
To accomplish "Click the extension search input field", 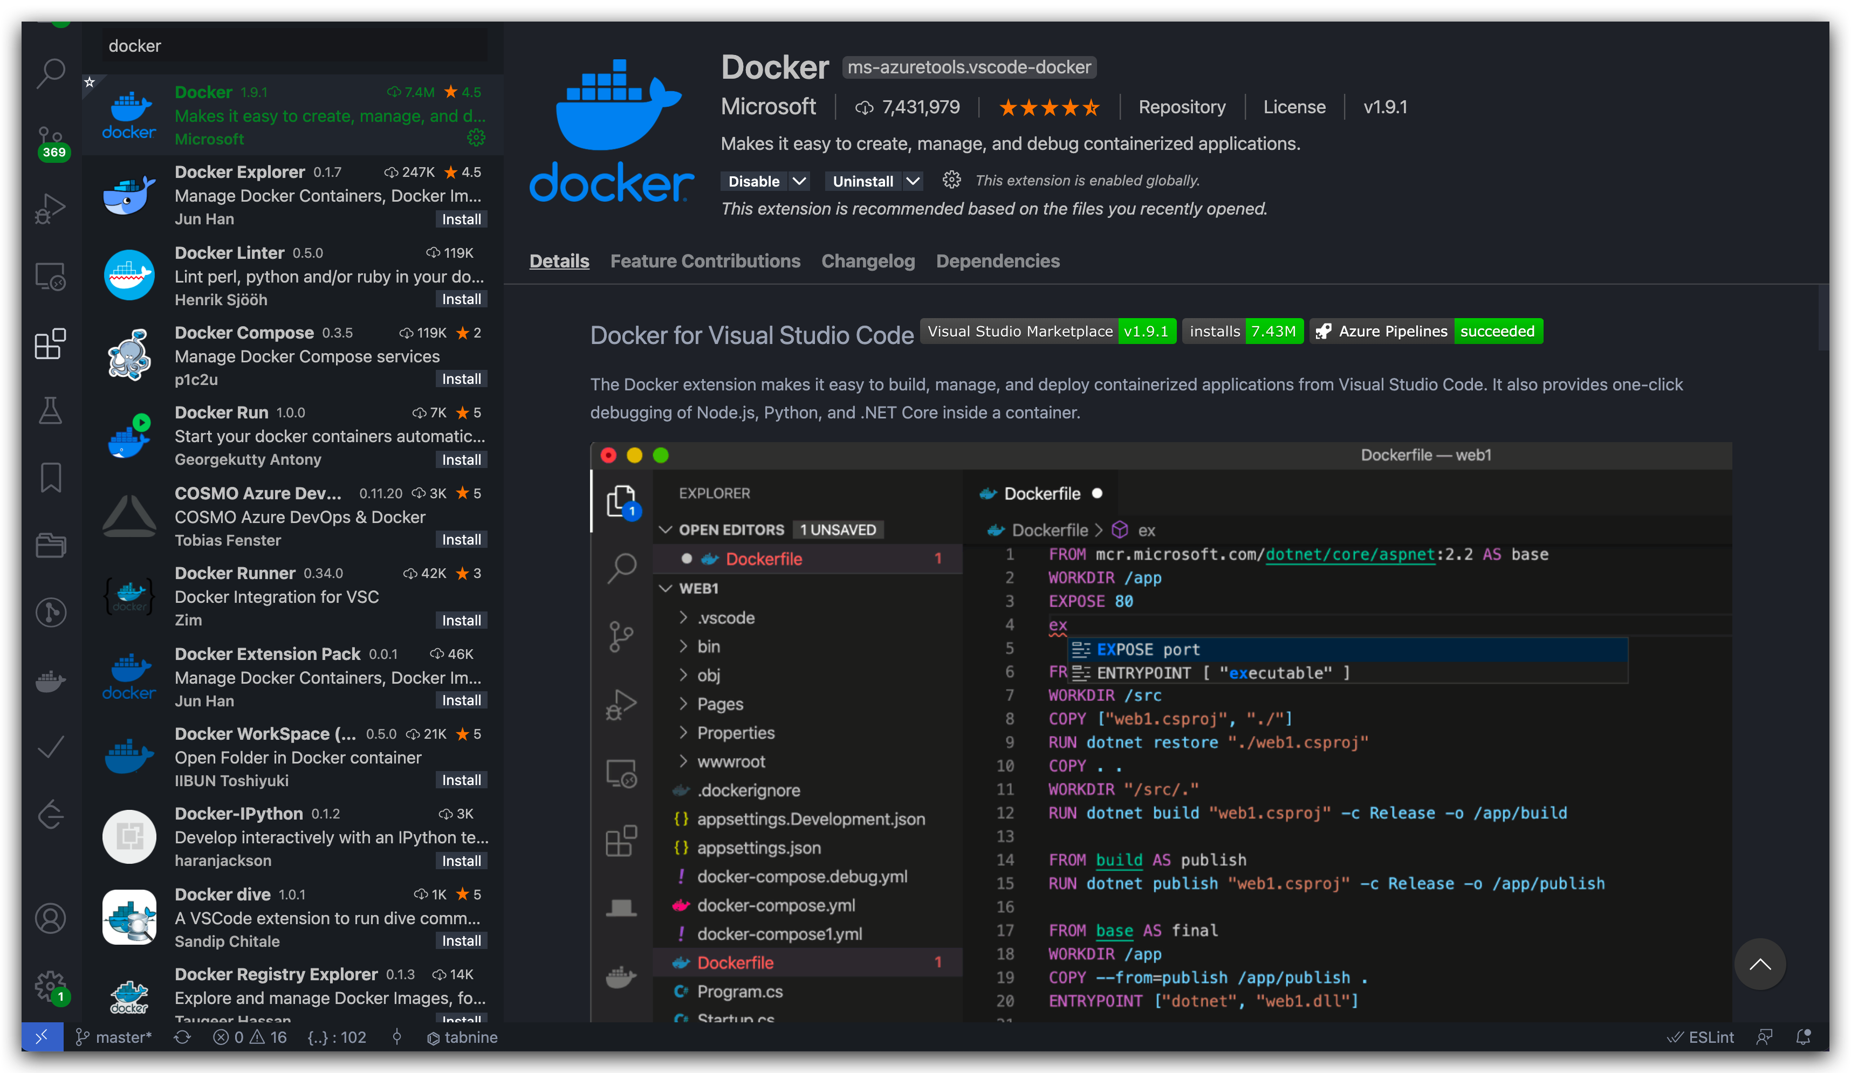I will tap(294, 45).
